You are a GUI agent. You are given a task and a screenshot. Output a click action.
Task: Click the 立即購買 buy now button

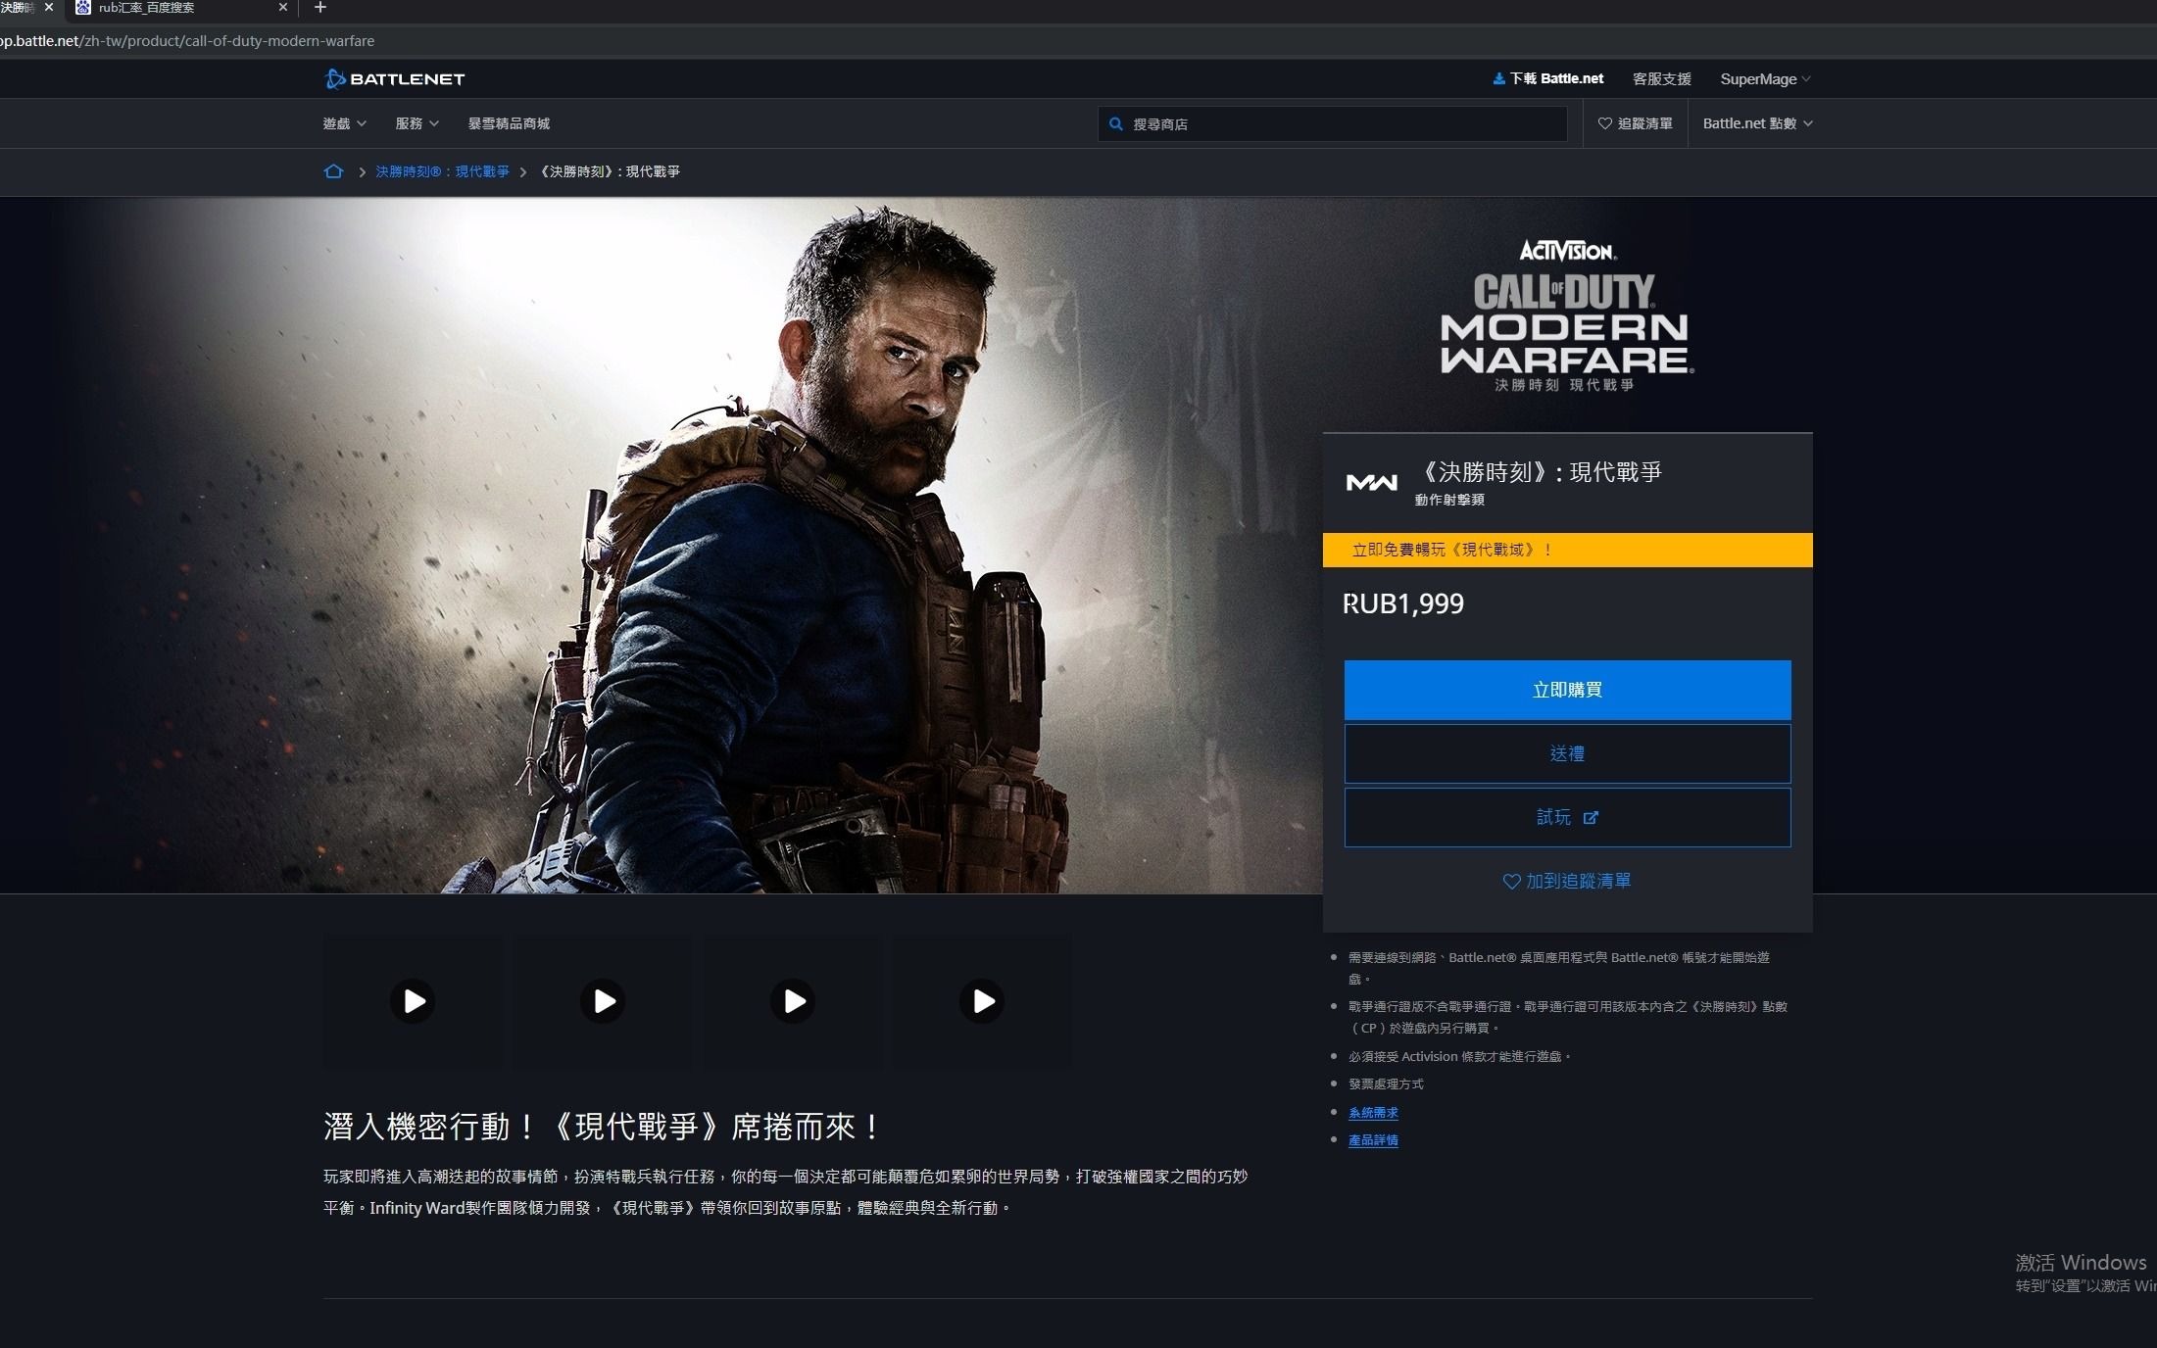pos(1564,688)
